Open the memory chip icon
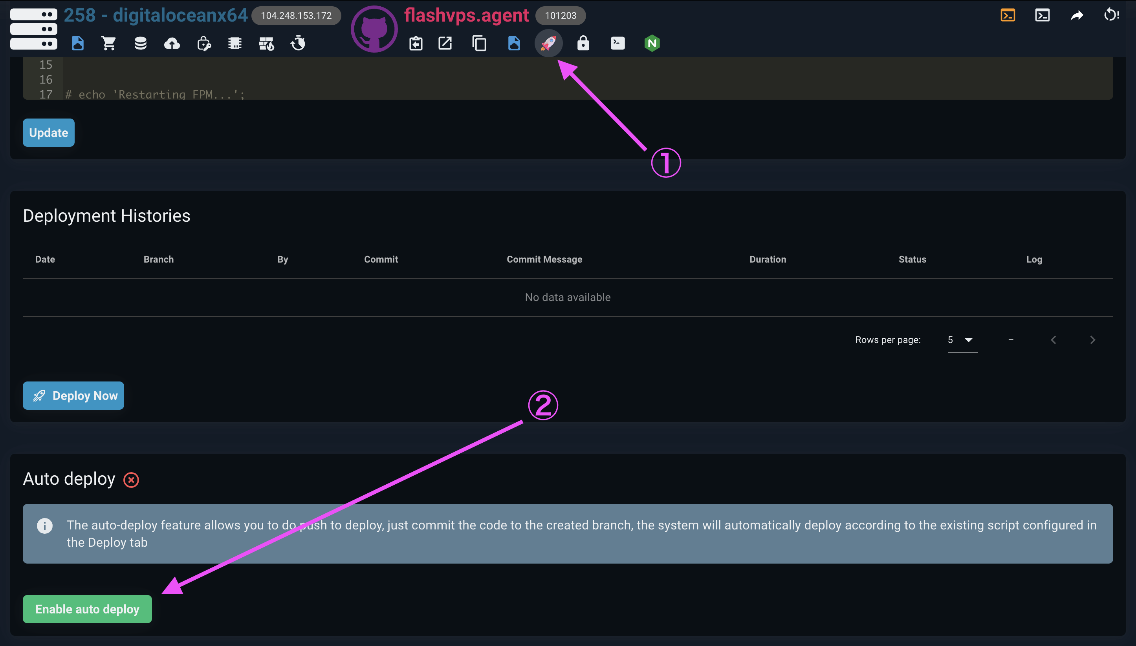The height and width of the screenshot is (646, 1136). point(235,44)
